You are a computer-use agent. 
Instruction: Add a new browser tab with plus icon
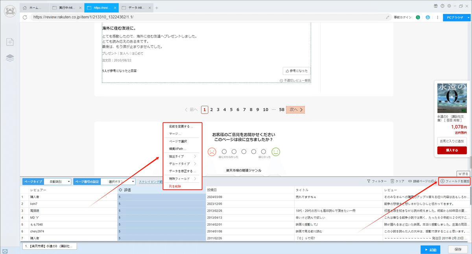(x=157, y=8)
